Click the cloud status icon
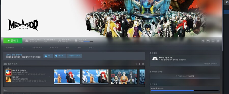229x94 pixels. coord(27,41)
